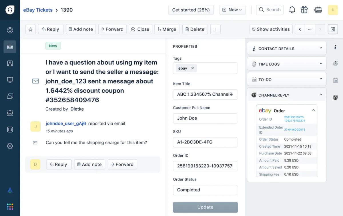Click the notifications bell icon

292,10
